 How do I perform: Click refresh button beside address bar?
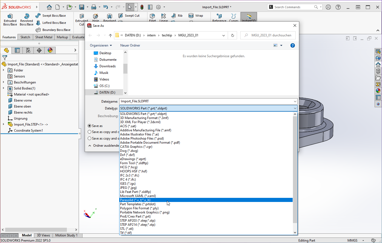tap(232, 35)
